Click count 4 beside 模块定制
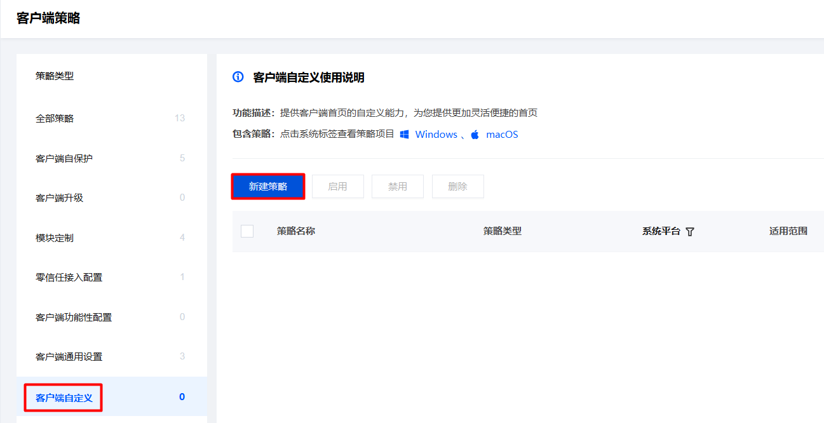 pyautogui.click(x=182, y=238)
